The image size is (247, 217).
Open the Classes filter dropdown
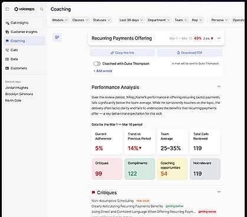point(80,20)
